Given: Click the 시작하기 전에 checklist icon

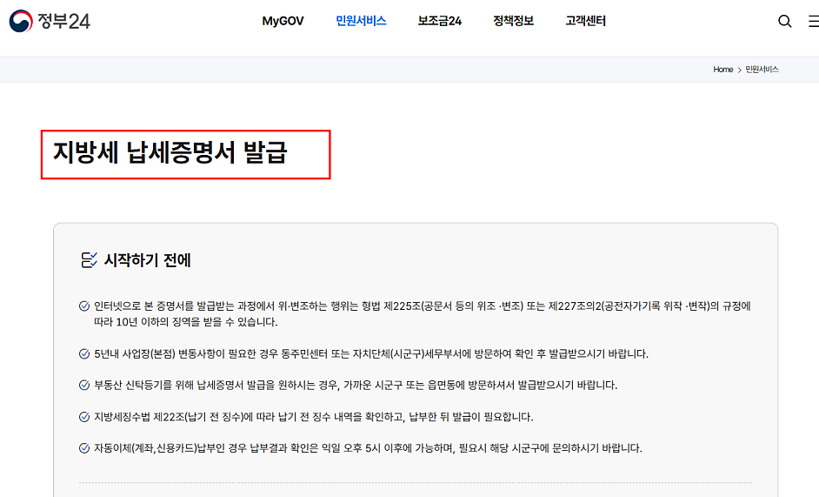Looking at the screenshot, I should (x=89, y=260).
